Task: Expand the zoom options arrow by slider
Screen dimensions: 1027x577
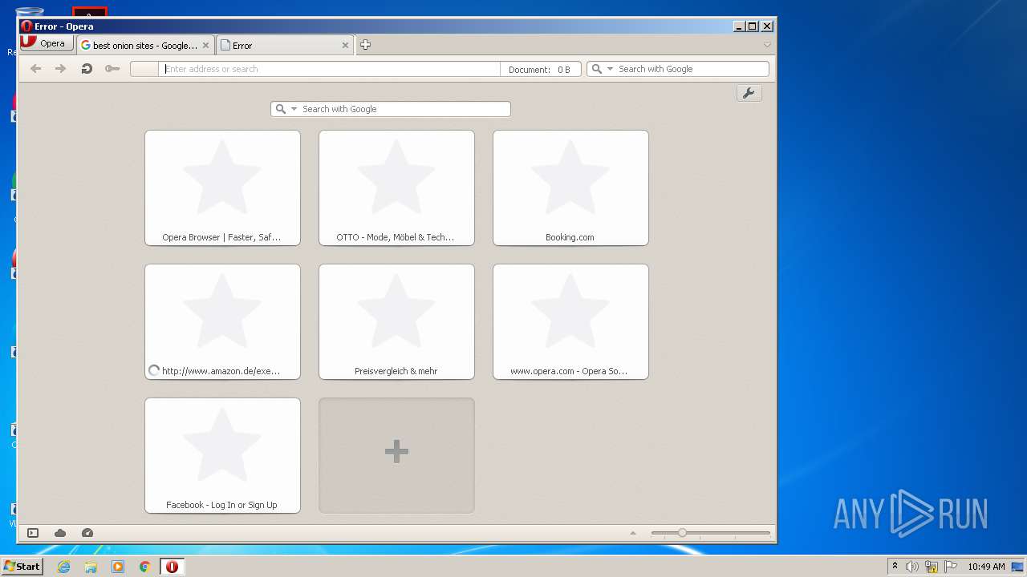Action: coord(633,533)
